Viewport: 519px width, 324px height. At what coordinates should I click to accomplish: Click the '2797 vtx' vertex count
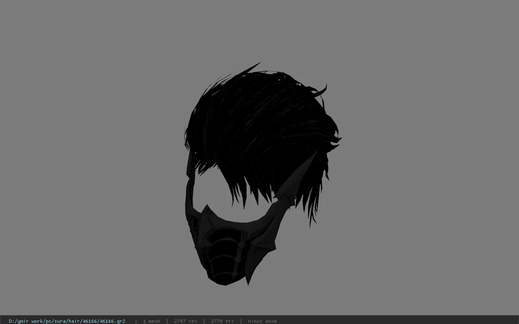click(185, 321)
